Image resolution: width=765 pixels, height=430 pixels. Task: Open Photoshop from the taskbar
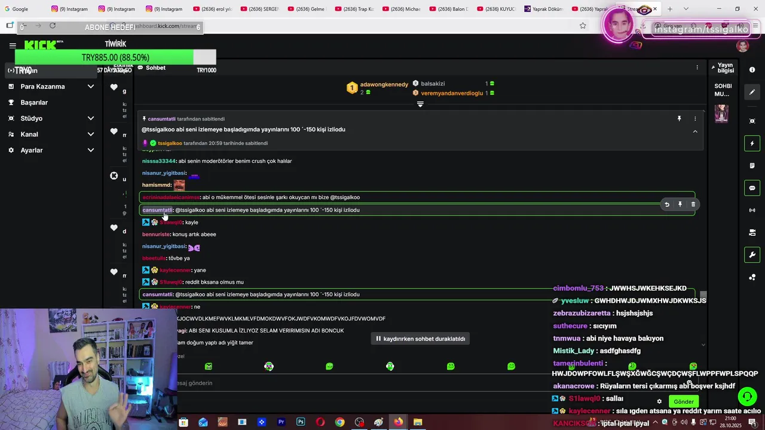click(301, 422)
